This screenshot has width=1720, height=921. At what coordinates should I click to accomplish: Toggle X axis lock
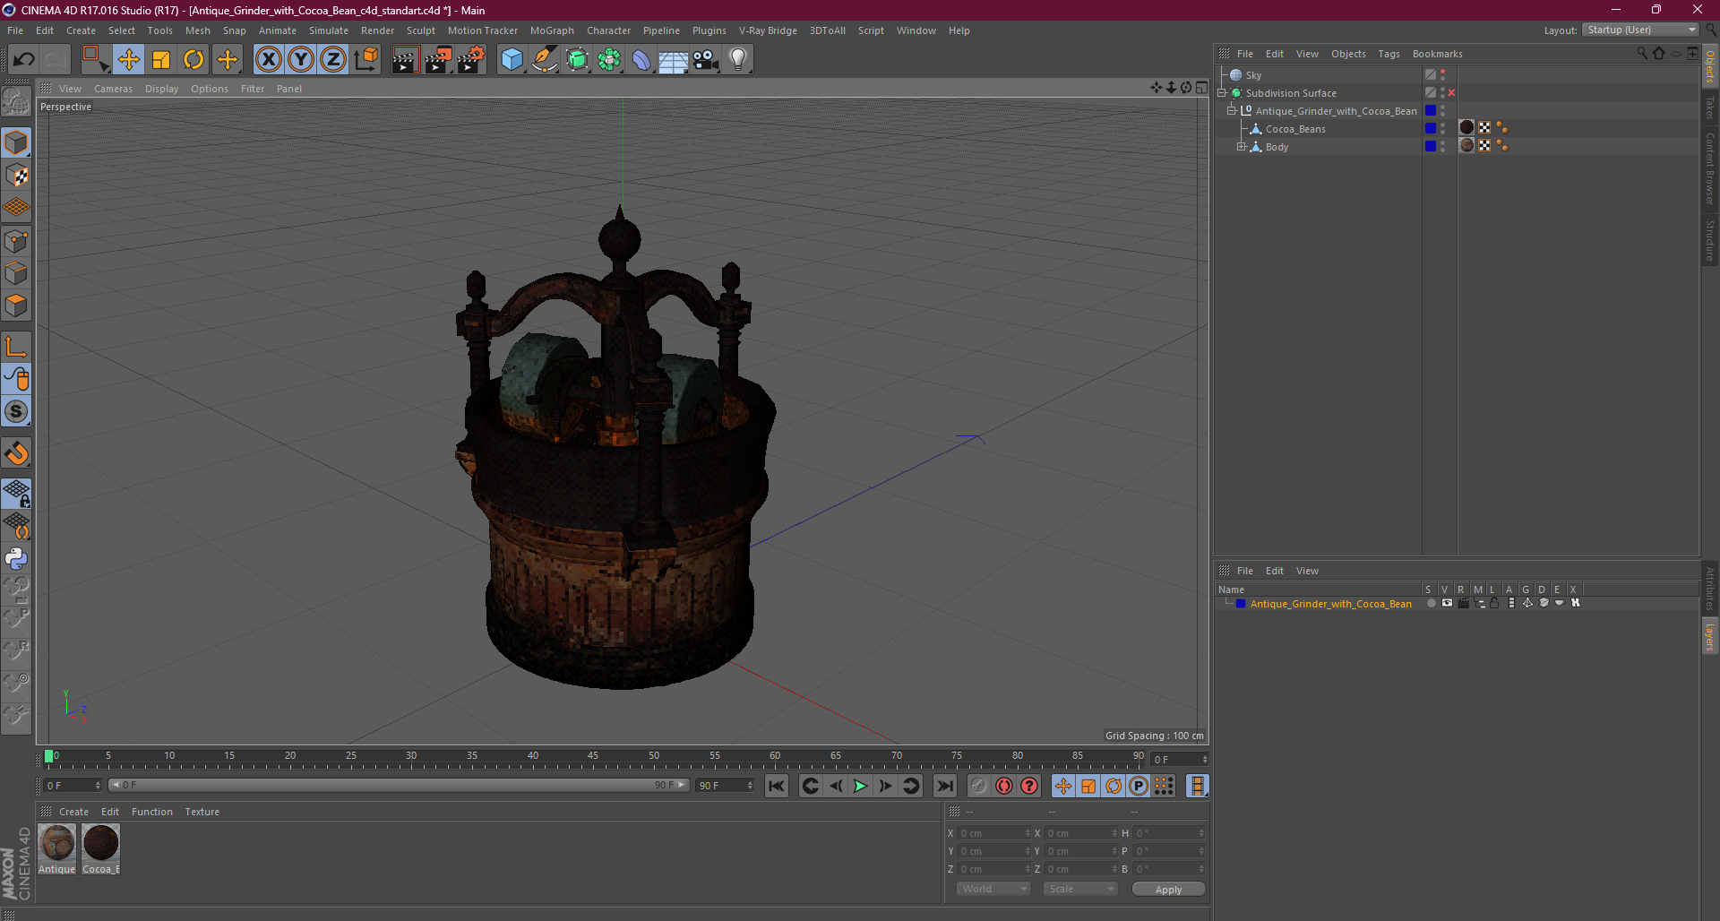(268, 60)
